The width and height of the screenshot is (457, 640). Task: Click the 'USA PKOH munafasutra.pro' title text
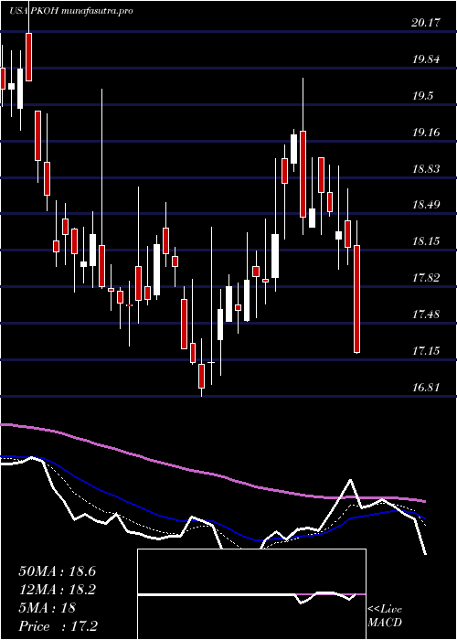[70, 11]
